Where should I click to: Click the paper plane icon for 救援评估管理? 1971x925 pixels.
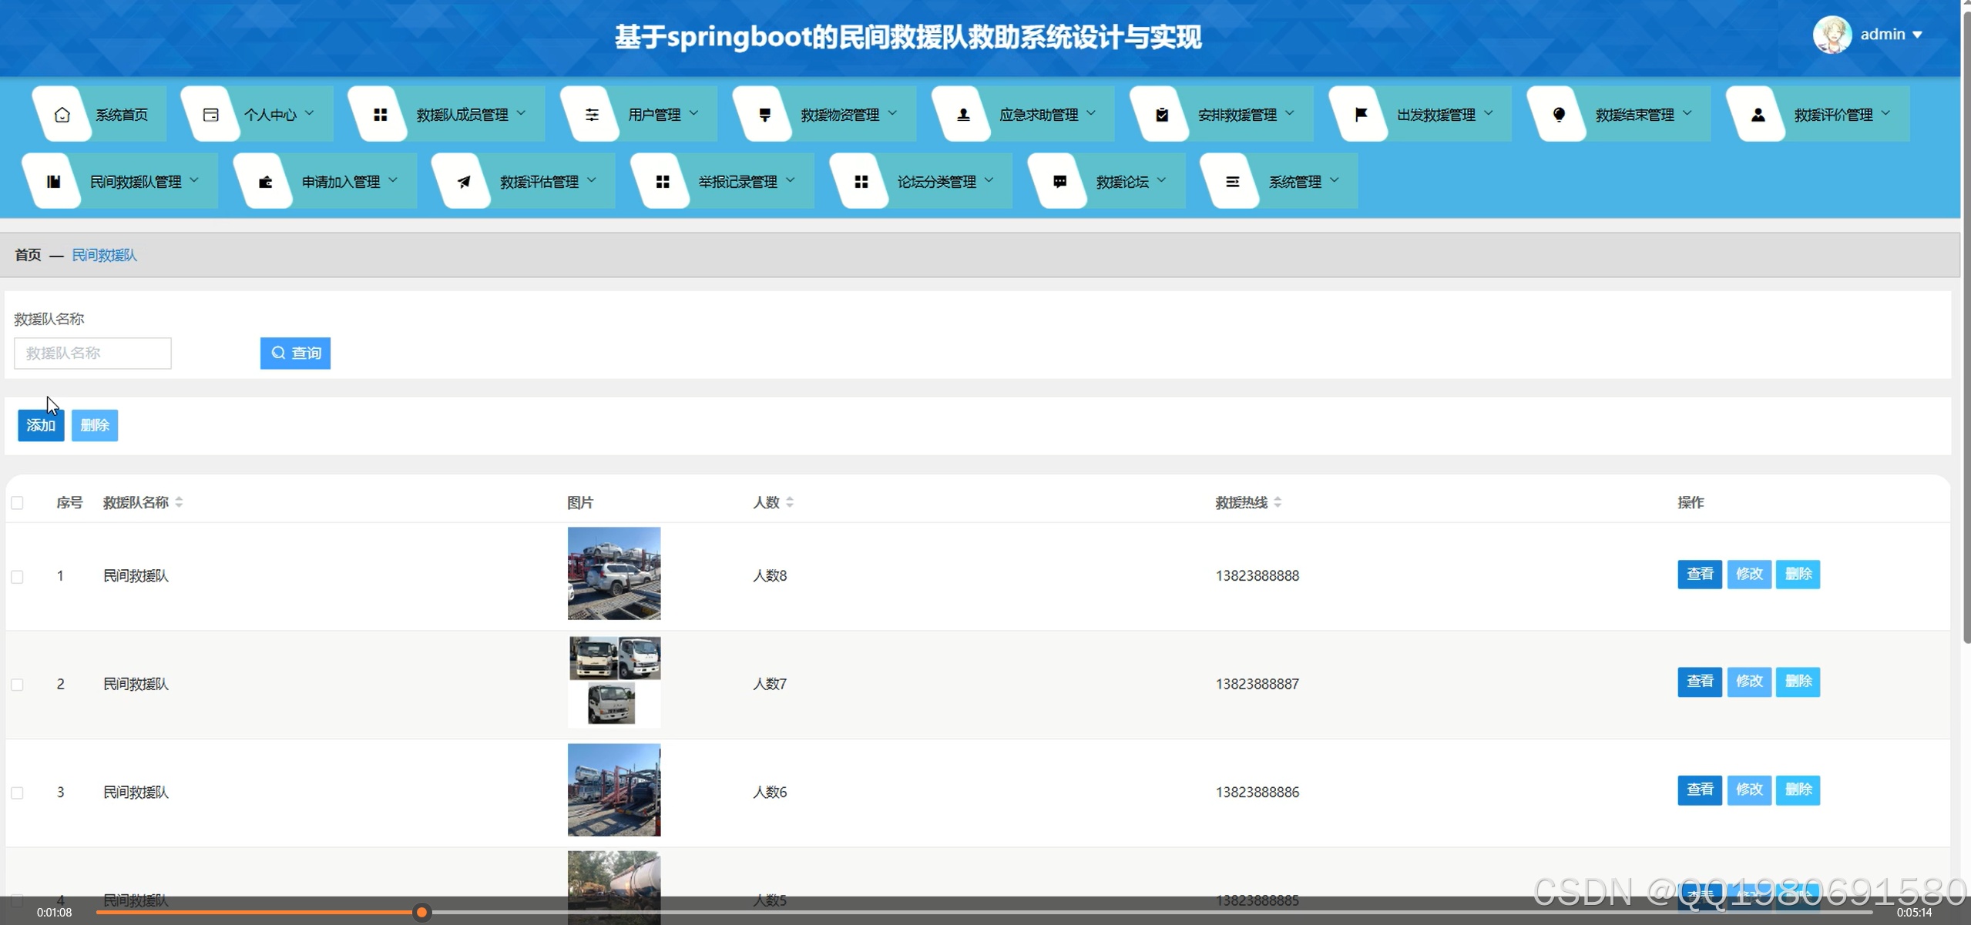coord(463,182)
